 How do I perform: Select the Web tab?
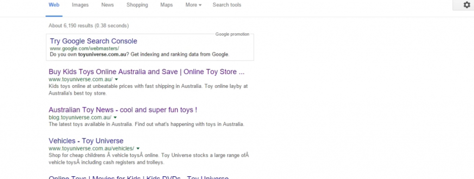coord(54,5)
